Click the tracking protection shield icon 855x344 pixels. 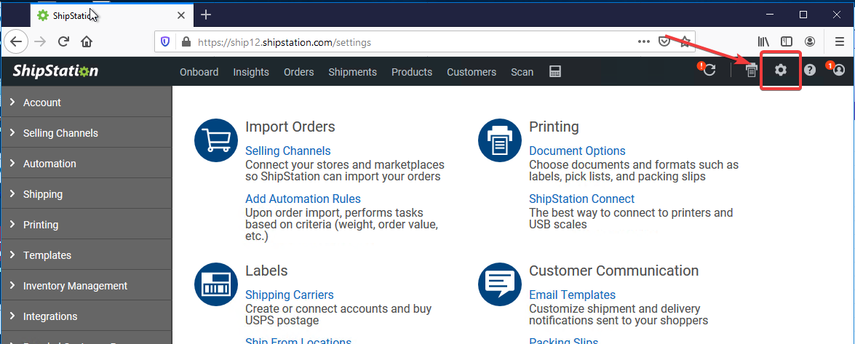[x=166, y=42]
